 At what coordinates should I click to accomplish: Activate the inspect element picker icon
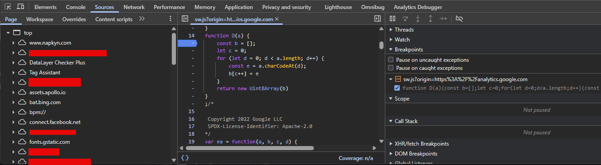point(8,7)
